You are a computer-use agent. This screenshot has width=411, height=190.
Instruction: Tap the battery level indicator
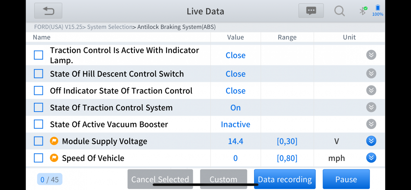pyautogui.click(x=377, y=10)
